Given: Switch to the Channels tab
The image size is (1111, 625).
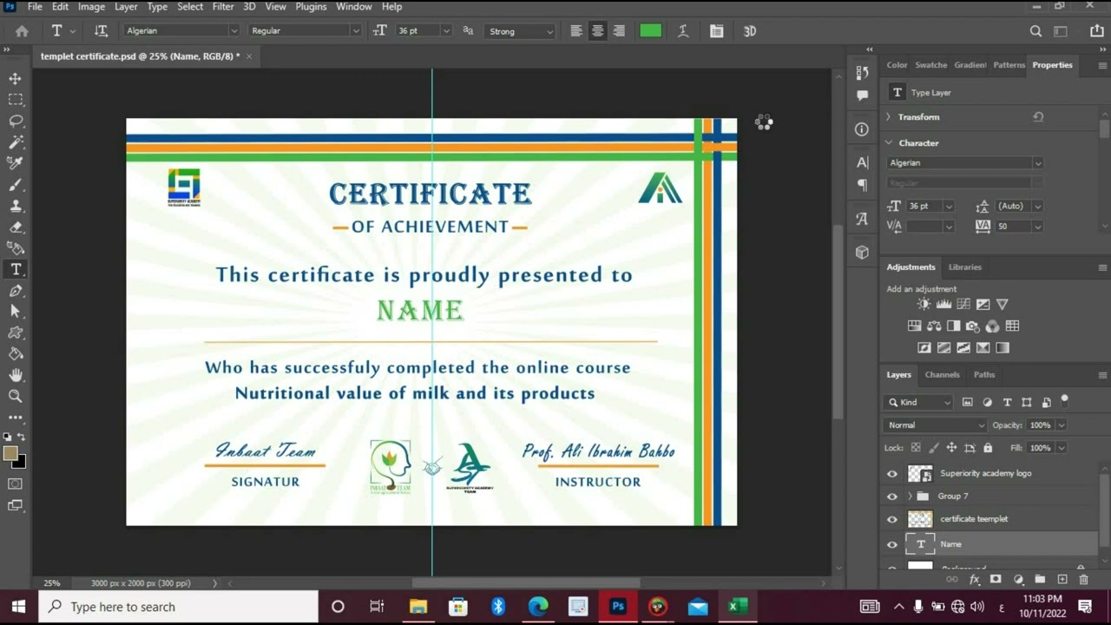Looking at the screenshot, I should 942,374.
